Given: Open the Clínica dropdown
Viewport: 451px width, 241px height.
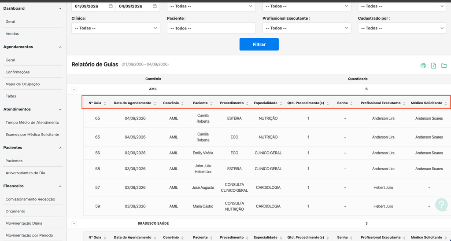Looking at the screenshot, I should coord(116,28).
